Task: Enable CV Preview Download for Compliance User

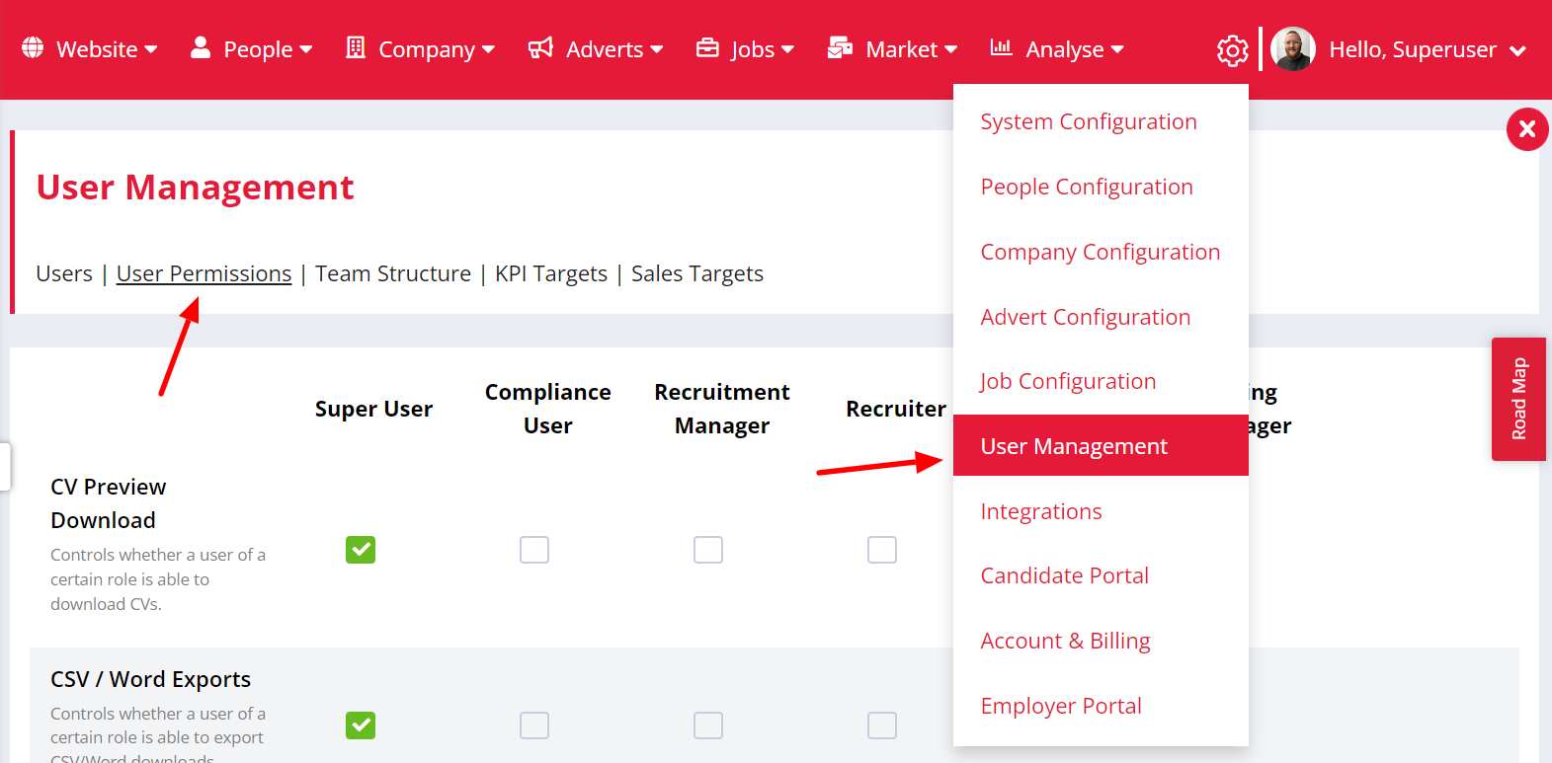Action: pyautogui.click(x=534, y=550)
